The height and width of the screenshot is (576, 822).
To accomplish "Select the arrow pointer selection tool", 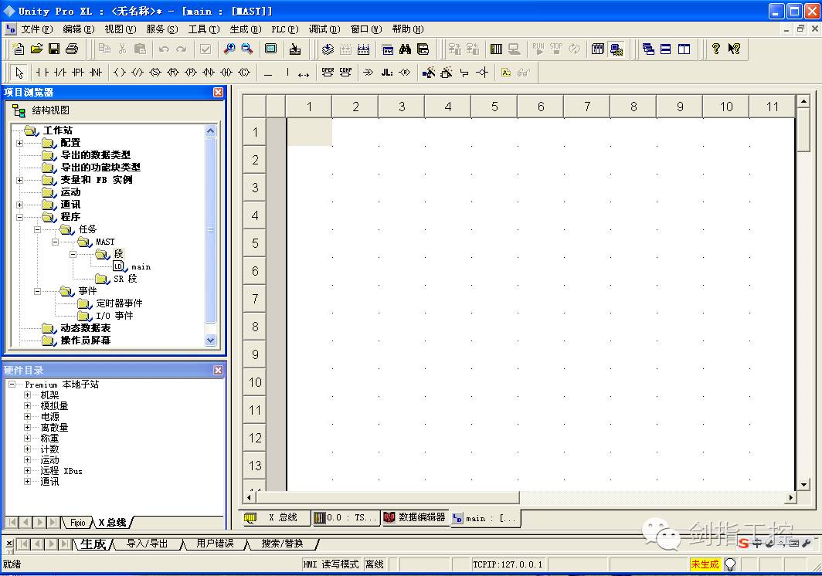I will click(19, 73).
